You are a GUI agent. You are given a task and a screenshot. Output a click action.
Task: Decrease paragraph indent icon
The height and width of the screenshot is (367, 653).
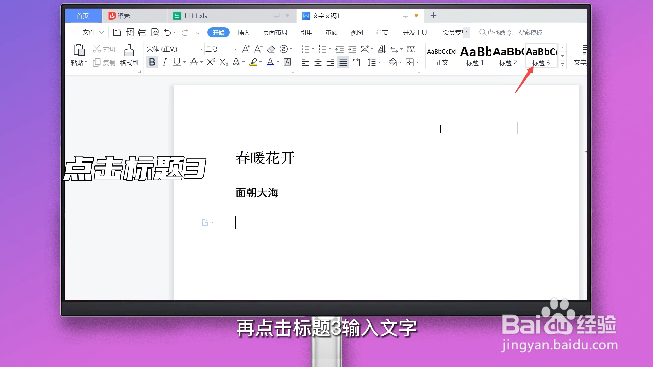[339, 49]
